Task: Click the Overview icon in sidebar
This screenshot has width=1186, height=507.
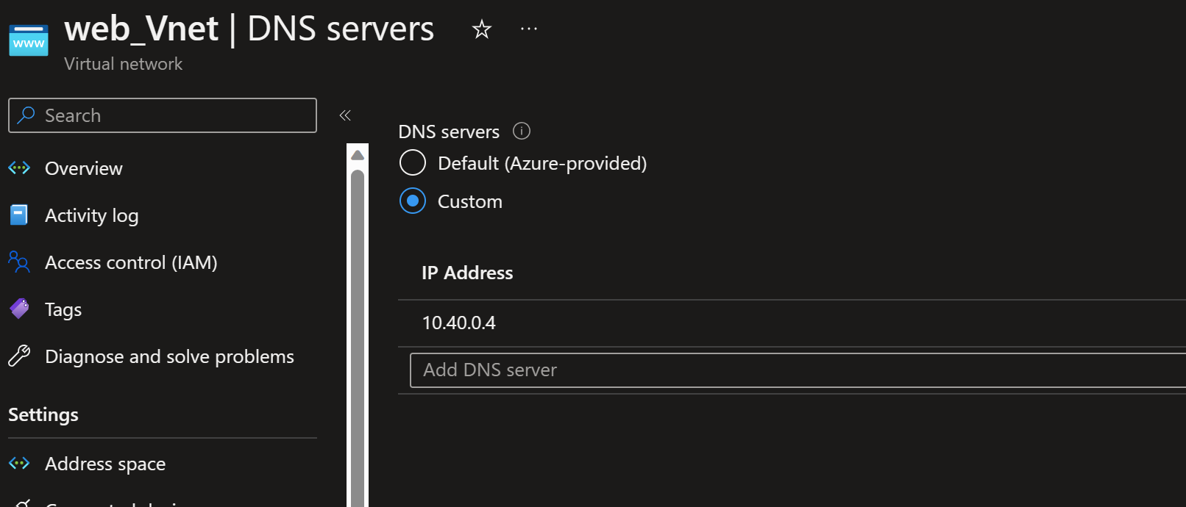Action: pos(19,168)
